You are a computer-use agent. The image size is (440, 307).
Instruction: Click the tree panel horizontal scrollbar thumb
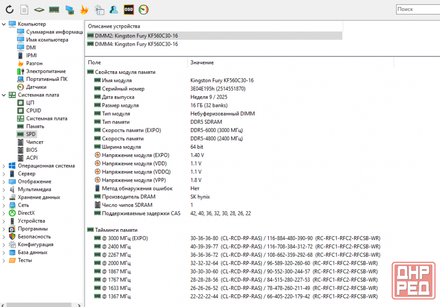39,305
